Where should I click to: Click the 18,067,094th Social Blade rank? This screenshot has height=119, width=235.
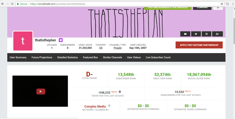pyautogui.click(x=199, y=74)
